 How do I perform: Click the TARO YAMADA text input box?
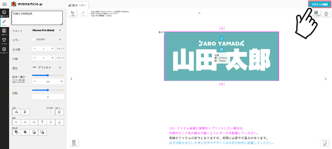click(x=37, y=18)
